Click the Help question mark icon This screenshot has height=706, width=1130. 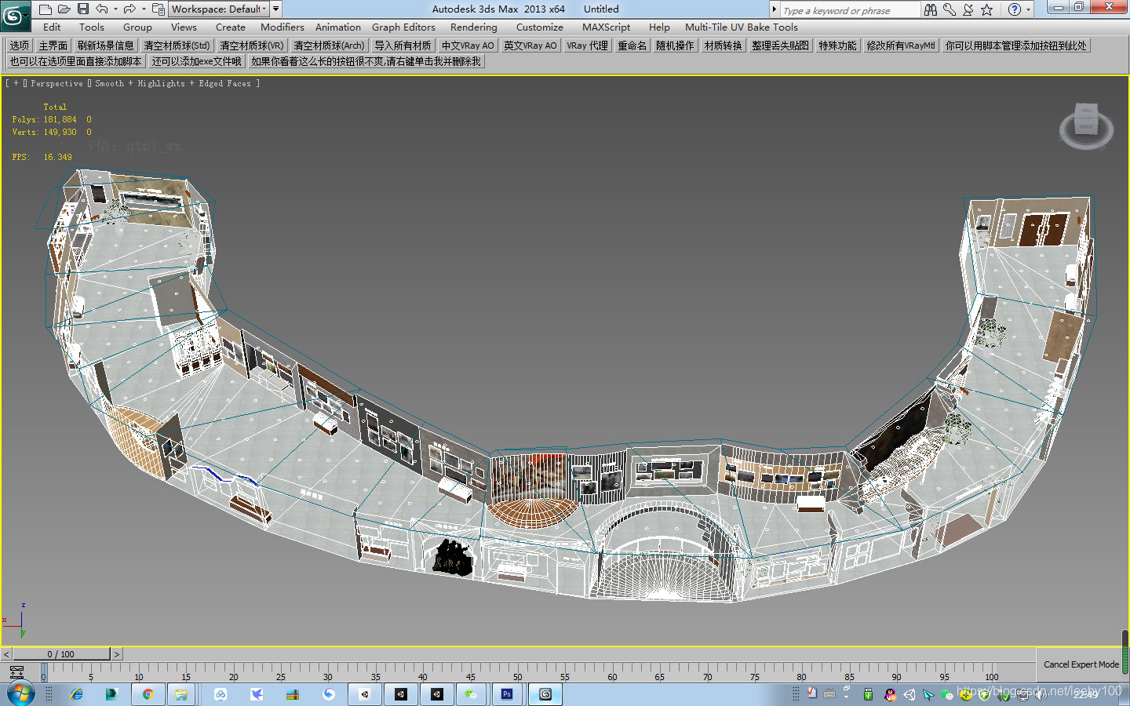[x=1012, y=9]
